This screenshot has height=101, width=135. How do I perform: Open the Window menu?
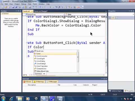tap(41, 4)
